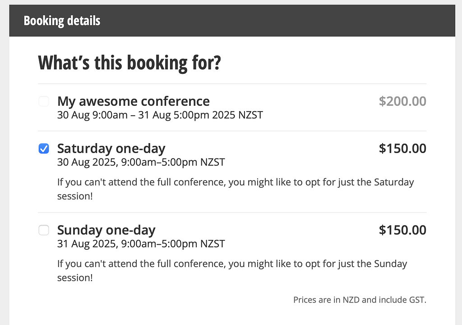Viewport: 462px width, 325px height.
Task: Click the "Booking details" header title
Action: pyautogui.click(x=62, y=21)
